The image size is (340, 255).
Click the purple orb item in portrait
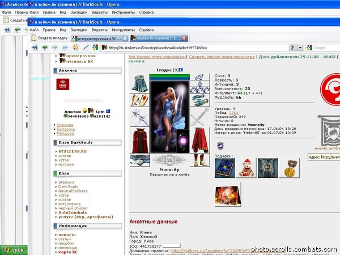pos(183,141)
